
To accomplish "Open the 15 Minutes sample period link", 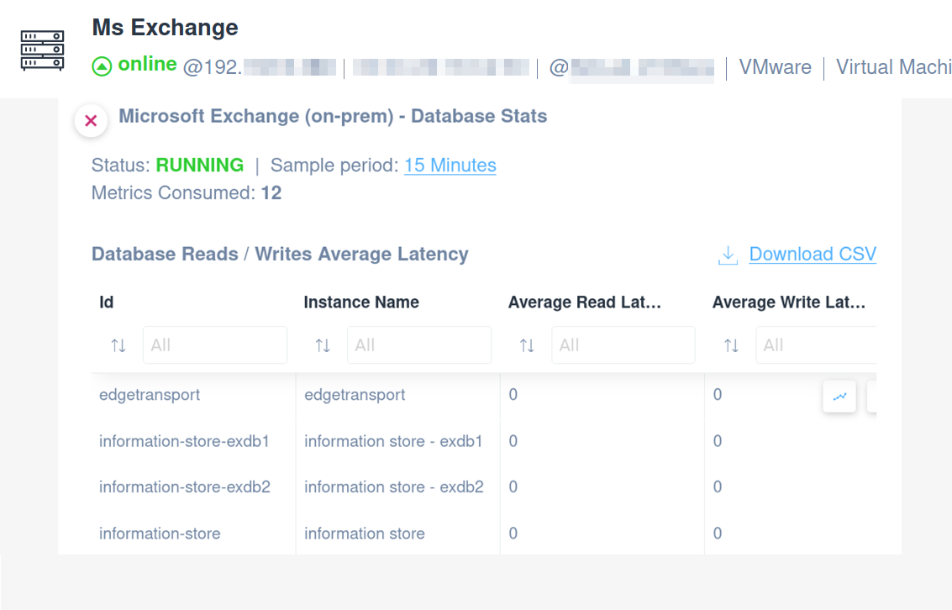I will (x=450, y=165).
